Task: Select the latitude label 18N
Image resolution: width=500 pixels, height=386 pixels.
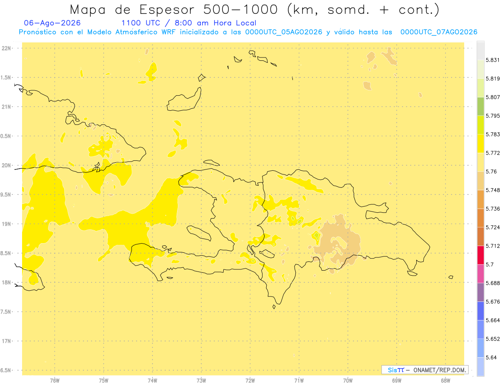Action: [6, 283]
